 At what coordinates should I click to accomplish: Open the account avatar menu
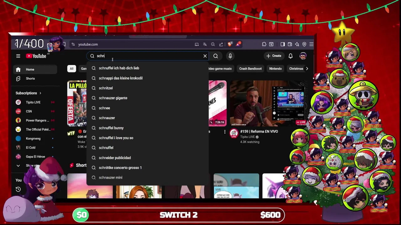pos(303,56)
